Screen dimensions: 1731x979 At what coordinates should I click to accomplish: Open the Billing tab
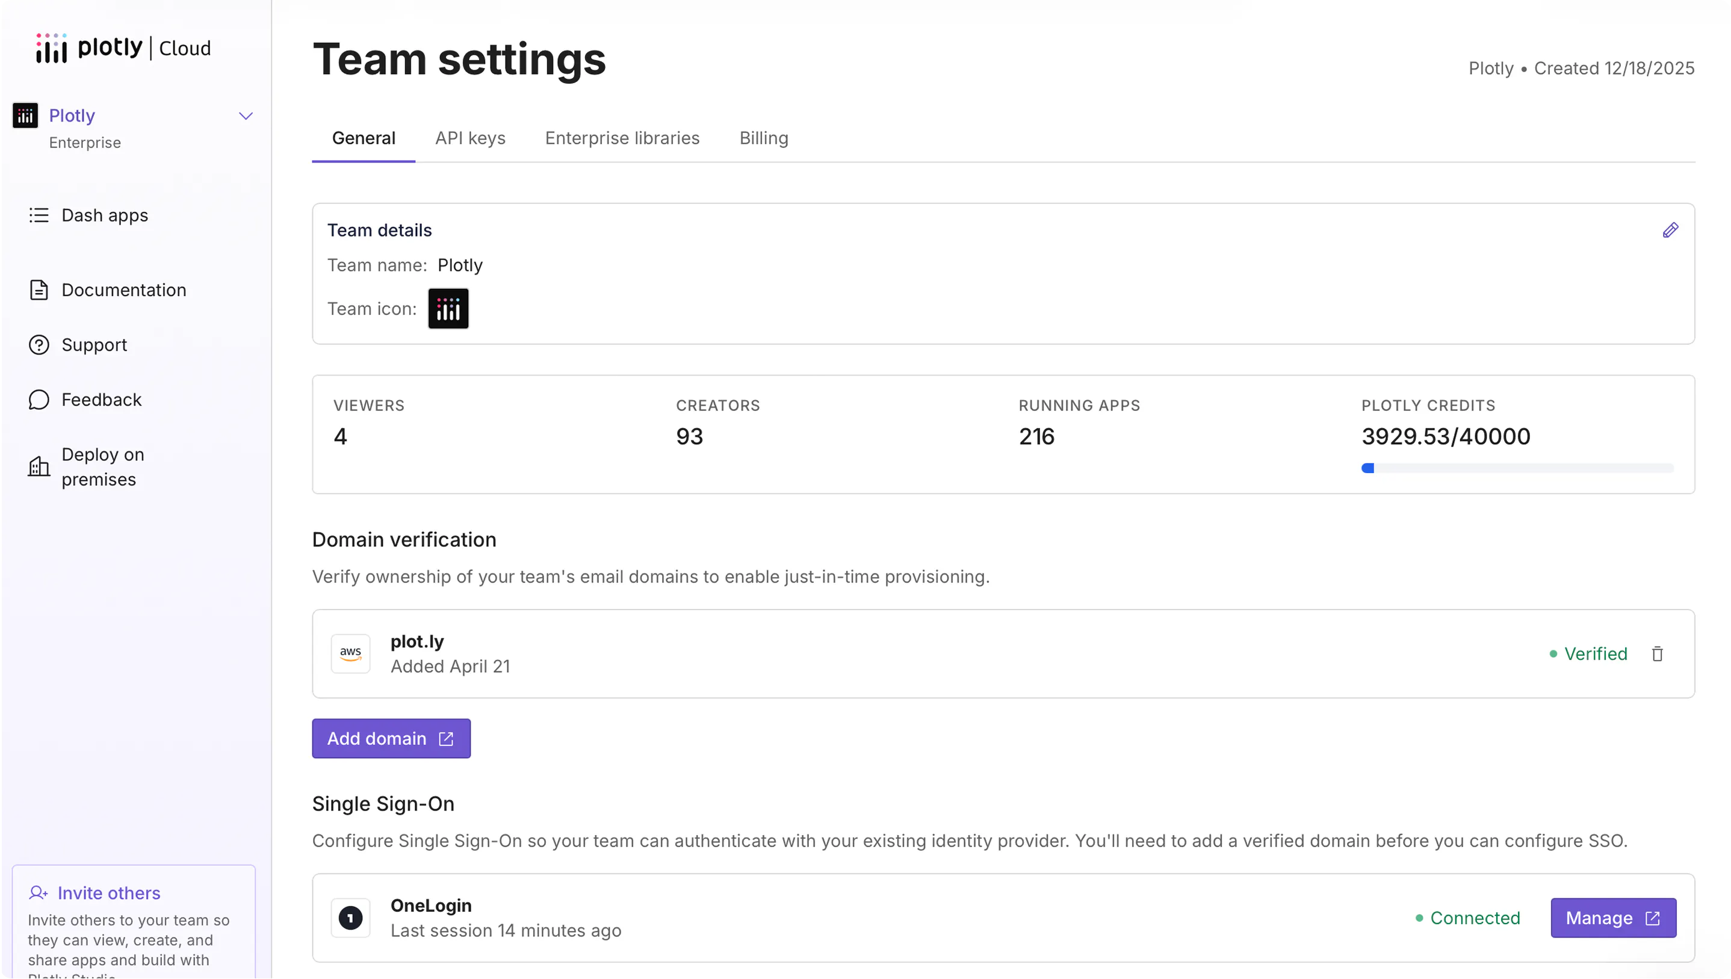pyautogui.click(x=764, y=138)
